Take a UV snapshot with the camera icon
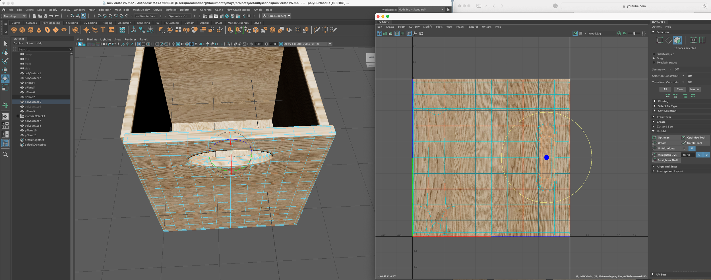Image resolution: width=711 pixels, height=280 pixels. pyautogui.click(x=421, y=33)
